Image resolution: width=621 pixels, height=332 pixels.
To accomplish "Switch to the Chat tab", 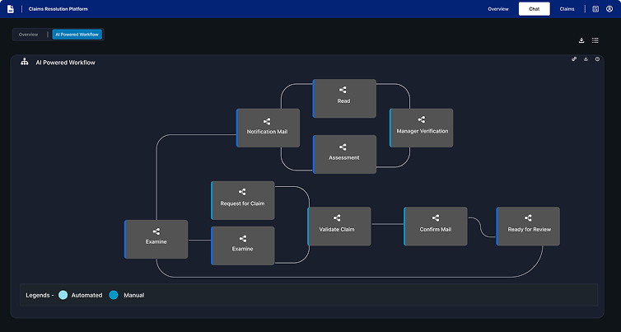I will [x=534, y=9].
